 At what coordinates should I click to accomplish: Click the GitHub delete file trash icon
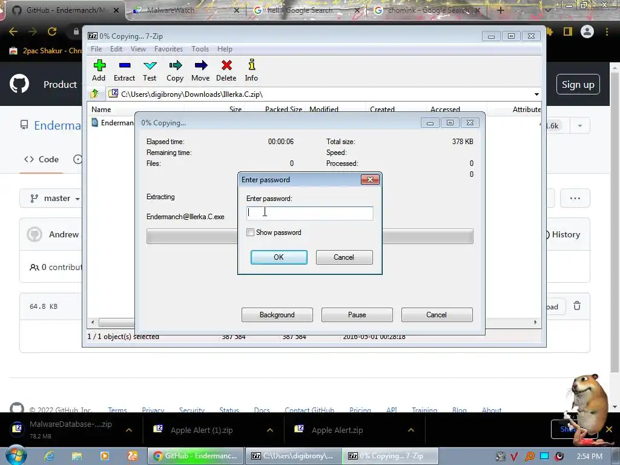click(577, 306)
